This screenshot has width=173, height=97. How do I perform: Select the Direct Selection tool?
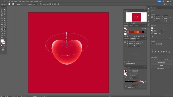(x=5, y=10)
